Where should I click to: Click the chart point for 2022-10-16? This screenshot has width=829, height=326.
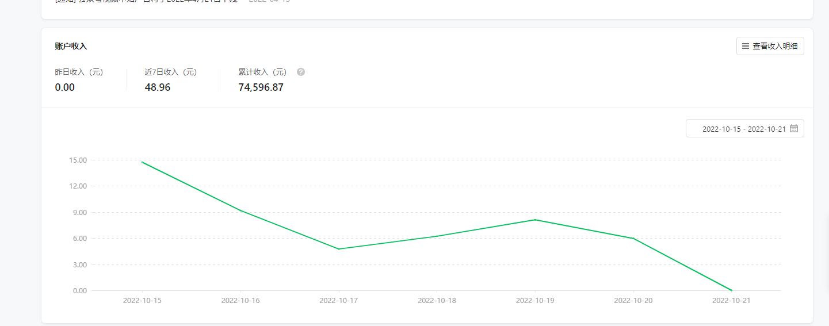tap(240, 210)
